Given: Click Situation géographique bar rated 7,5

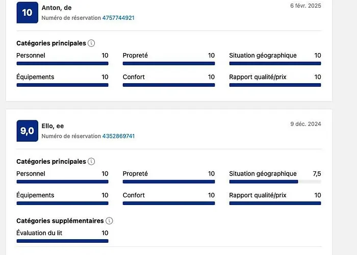Looking at the screenshot, I should (x=275, y=182).
